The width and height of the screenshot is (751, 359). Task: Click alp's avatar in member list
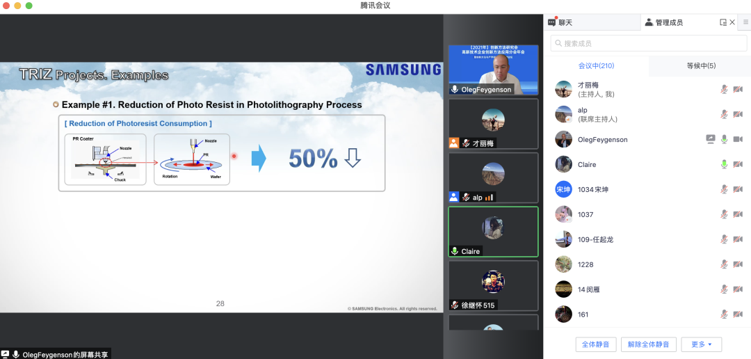[564, 114]
